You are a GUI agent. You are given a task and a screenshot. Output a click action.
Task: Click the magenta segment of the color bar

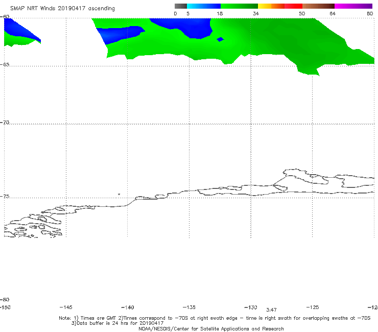[353, 6]
